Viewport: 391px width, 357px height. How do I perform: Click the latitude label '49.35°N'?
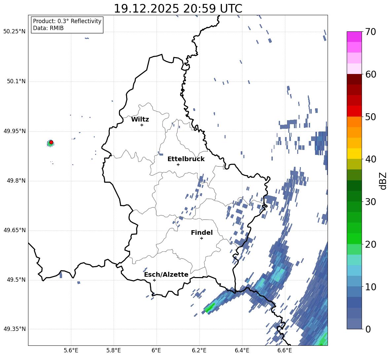pyautogui.click(x=15, y=329)
